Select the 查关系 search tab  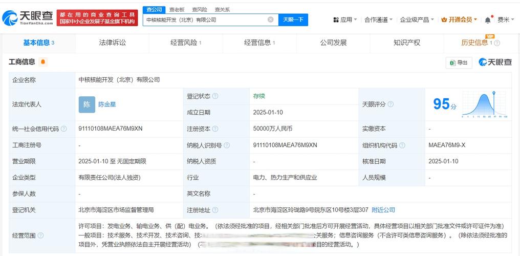[222, 10]
